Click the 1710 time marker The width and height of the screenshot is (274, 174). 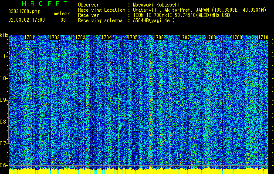[x=264, y=37]
